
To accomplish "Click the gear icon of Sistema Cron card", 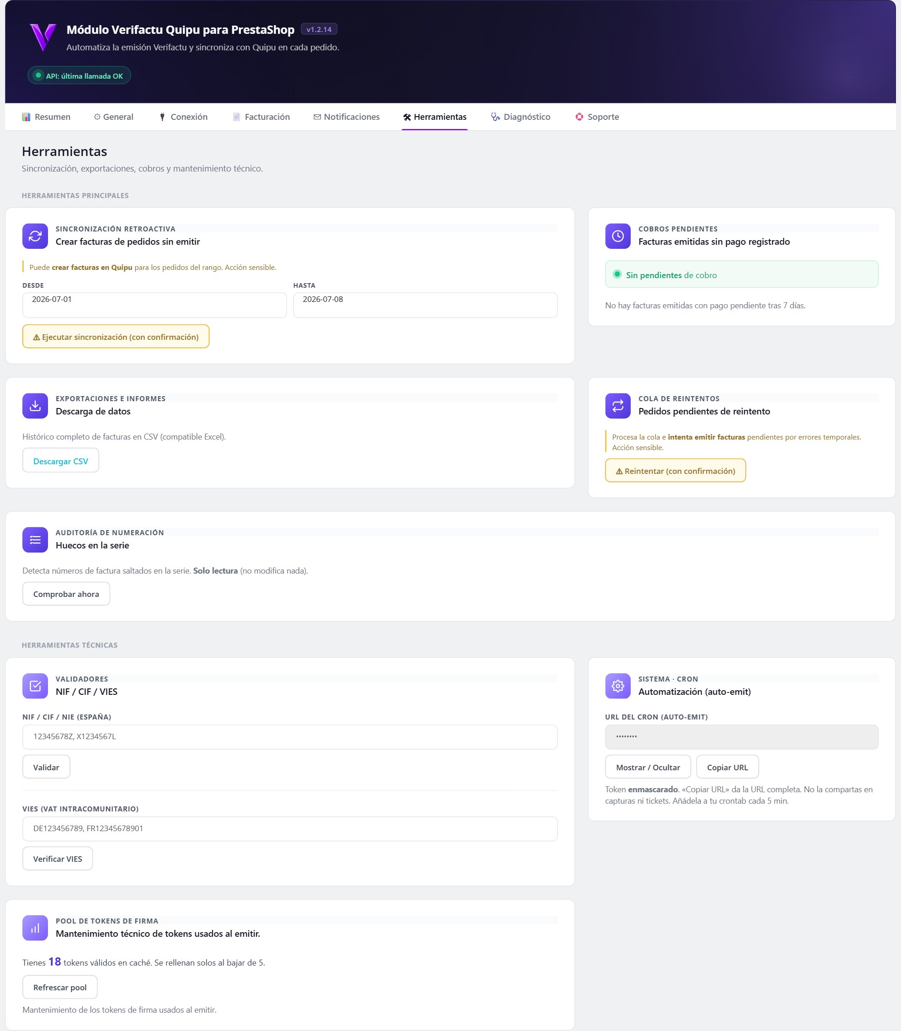I will coord(618,686).
